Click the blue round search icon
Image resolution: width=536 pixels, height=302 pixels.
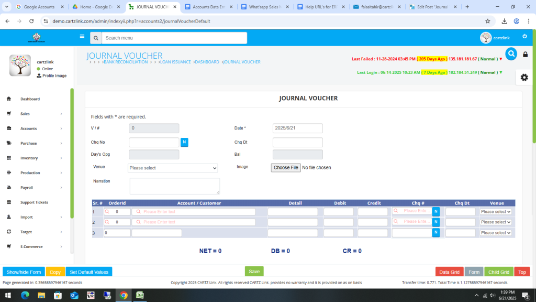(x=511, y=54)
